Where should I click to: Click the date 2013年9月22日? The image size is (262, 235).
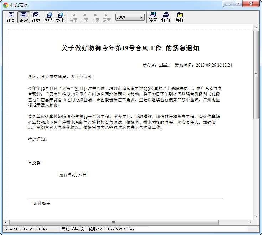[x=72, y=175]
